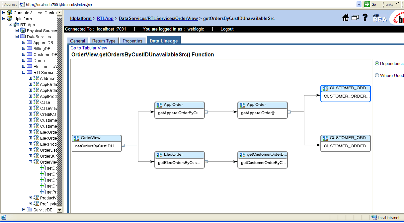Select the Dependencies radio button
Screen dimensions: 404x223
tap(377, 63)
